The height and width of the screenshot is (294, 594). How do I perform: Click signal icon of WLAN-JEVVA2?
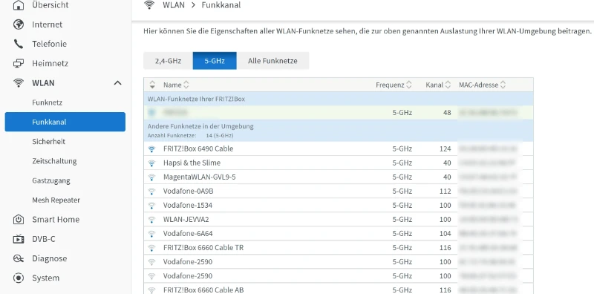click(151, 219)
